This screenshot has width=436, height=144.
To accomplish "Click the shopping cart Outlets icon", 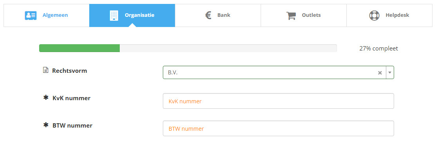I will (291, 15).
